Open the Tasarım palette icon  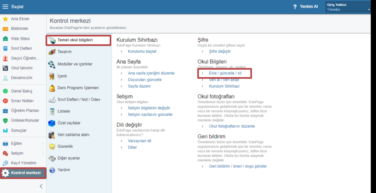[x=52, y=52]
